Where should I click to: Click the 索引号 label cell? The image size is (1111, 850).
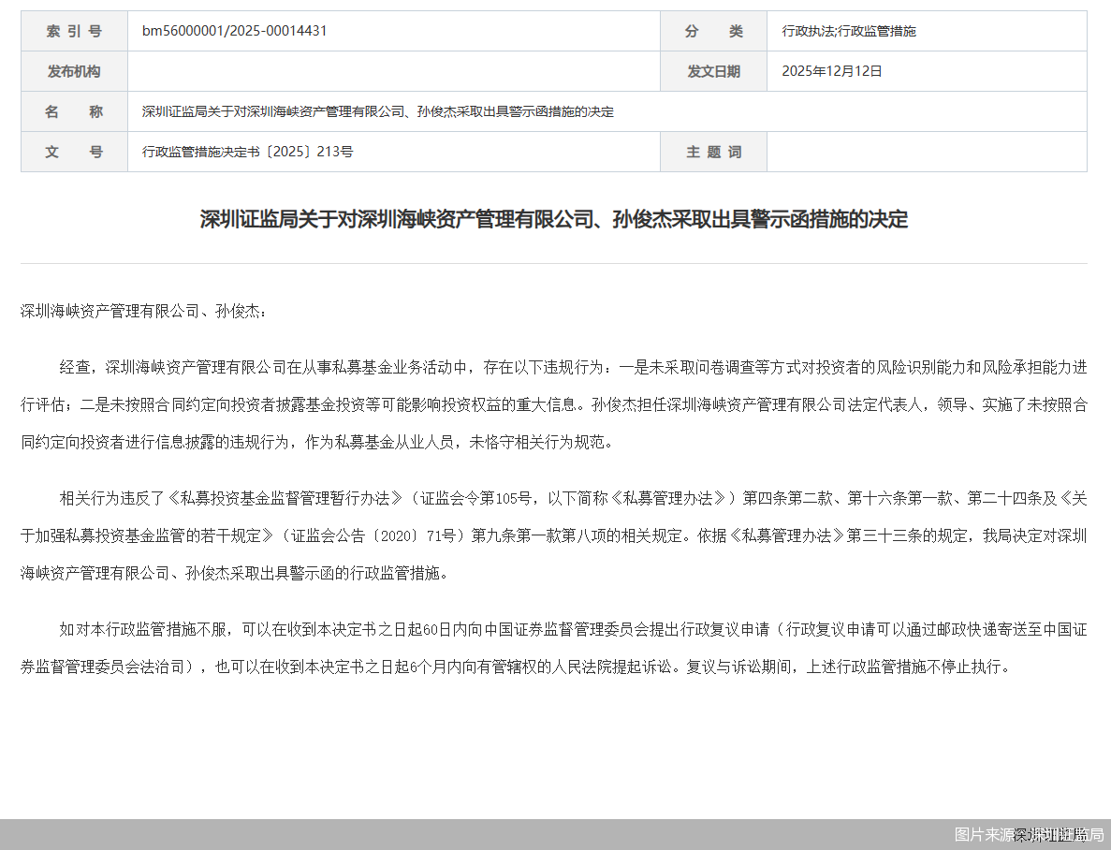pos(72,31)
